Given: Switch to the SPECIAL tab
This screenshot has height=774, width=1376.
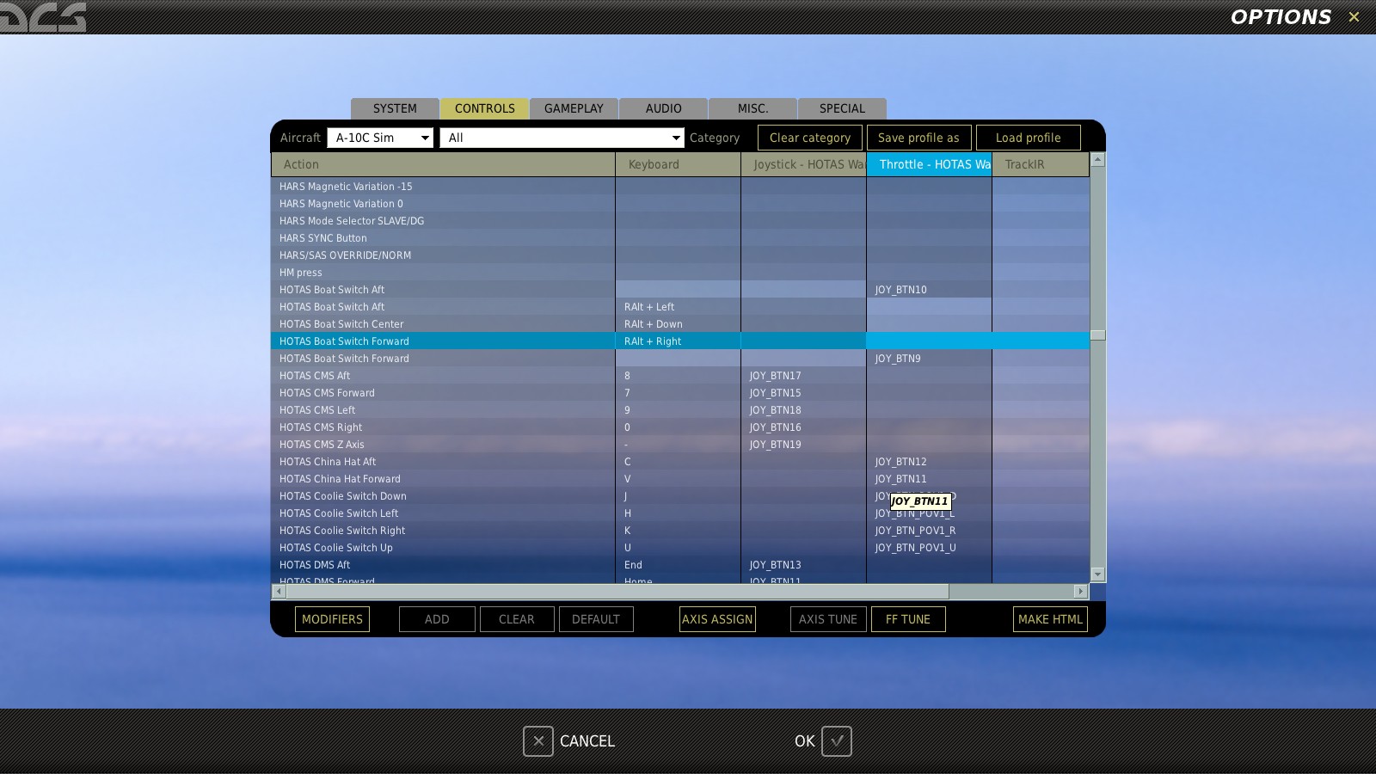Looking at the screenshot, I should 842,108.
